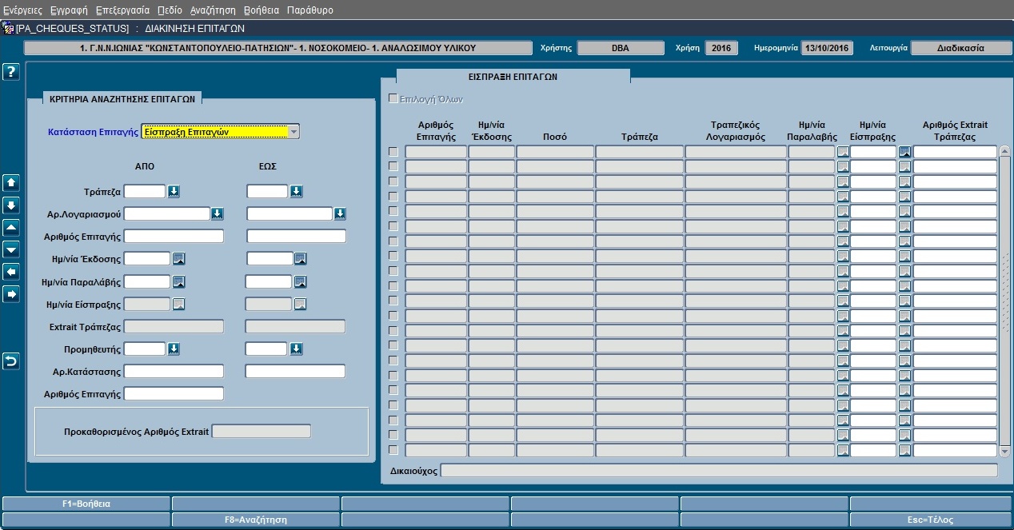Open calendar for Ημ/νία Παραλάβής ΕΩΣ

pyautogui.click(x=300, y=281)
